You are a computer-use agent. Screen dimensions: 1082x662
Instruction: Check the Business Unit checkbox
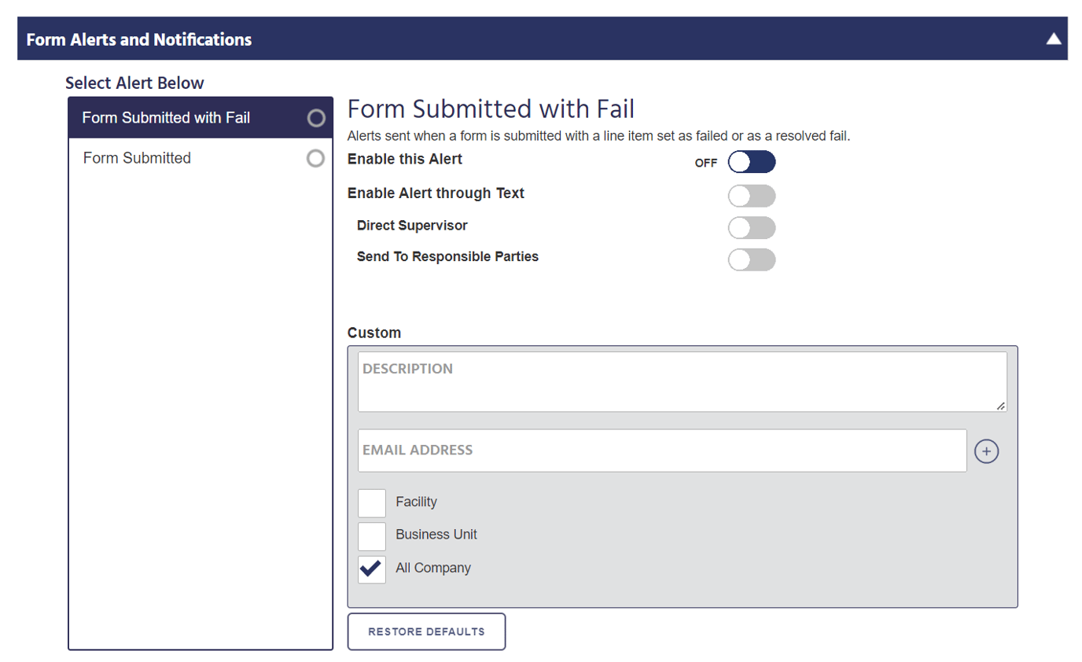[371, 536]
